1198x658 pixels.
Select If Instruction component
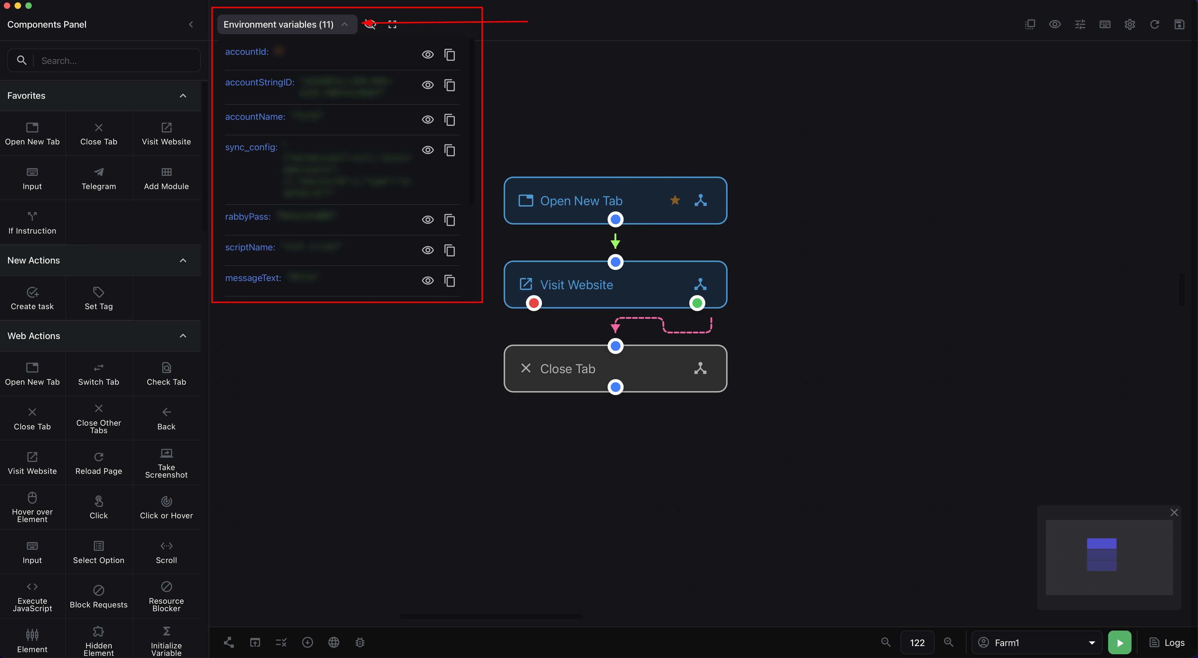(32, 223)
